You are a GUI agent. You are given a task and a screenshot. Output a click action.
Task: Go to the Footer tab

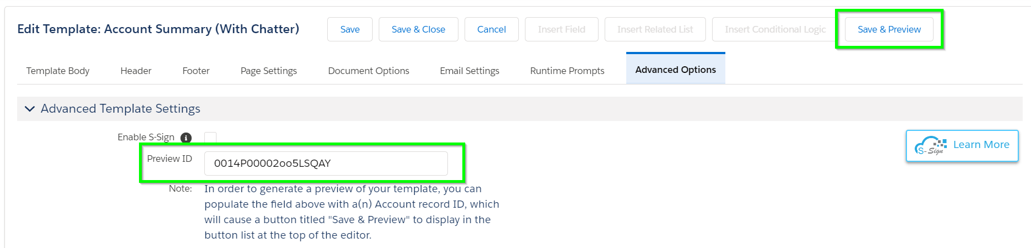pyautogui.click(x=196, y=71)
